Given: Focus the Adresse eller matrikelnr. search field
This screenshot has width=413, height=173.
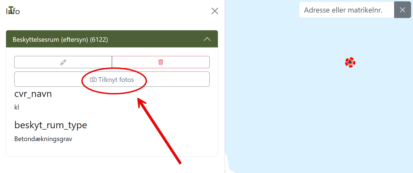Looking at the screenshot, I should tap(346, 10).
